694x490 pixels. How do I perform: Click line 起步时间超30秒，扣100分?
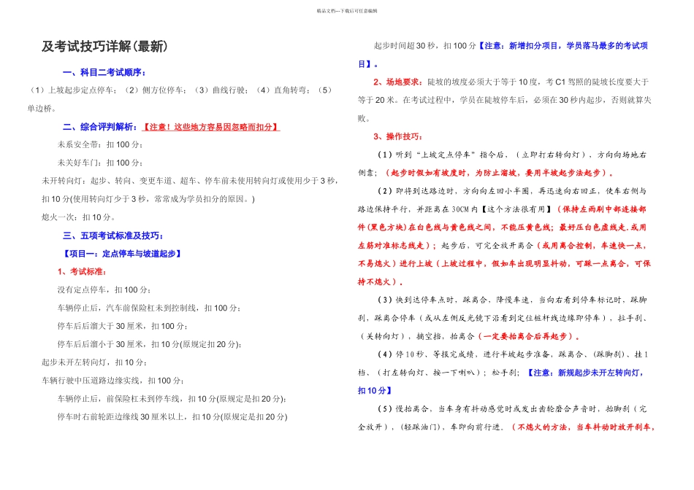click(424, 45)
